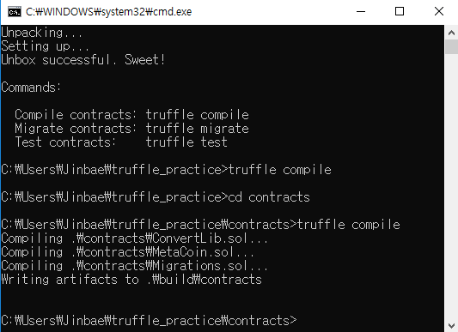Click the 'Unbox successful. Sweet!' line
The image size is (458, 332).
(83, 60)
